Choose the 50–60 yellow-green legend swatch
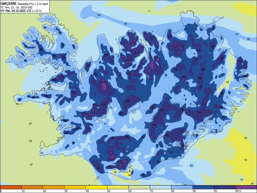Viewport: 257px width, 193px height. [x=118, y=187]
